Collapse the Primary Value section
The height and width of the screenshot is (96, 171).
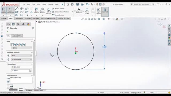[x=32, y=64]
